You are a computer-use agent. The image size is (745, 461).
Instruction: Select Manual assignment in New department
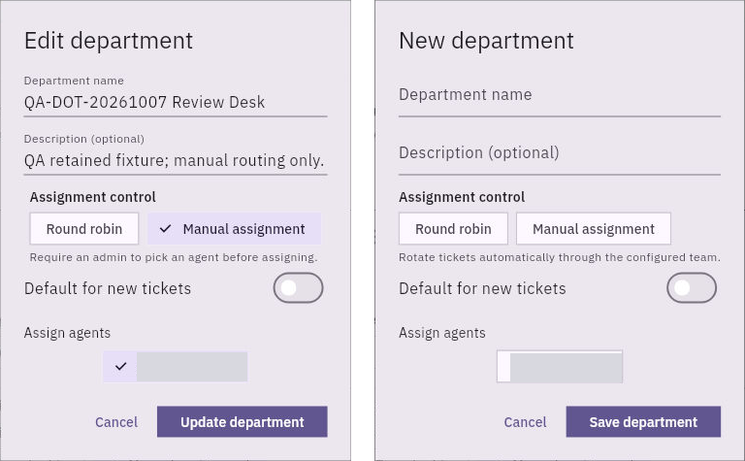point(594,229)
